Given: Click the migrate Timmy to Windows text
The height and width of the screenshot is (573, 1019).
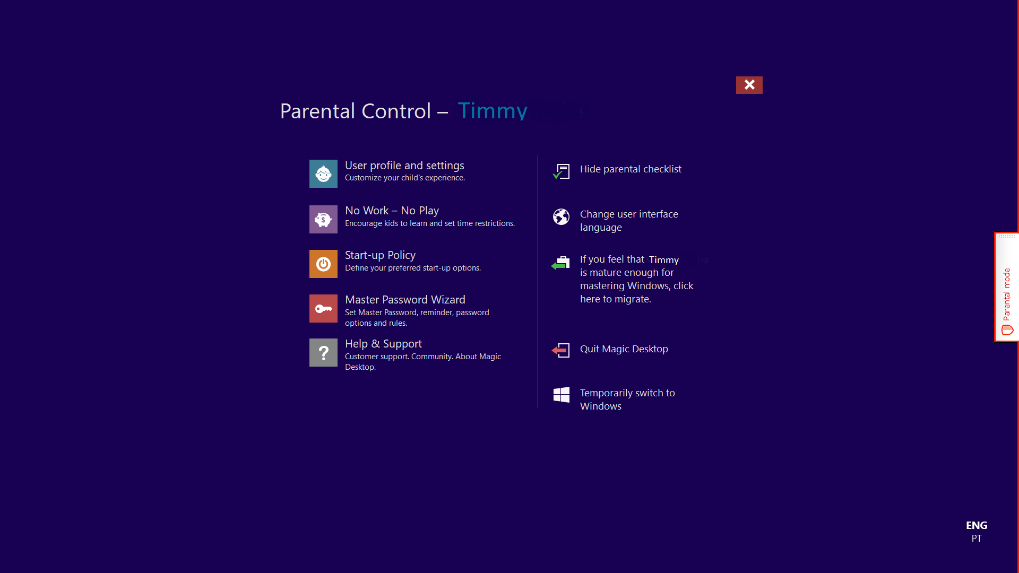Looking at the screenshot, I should (x=637, y=279).
